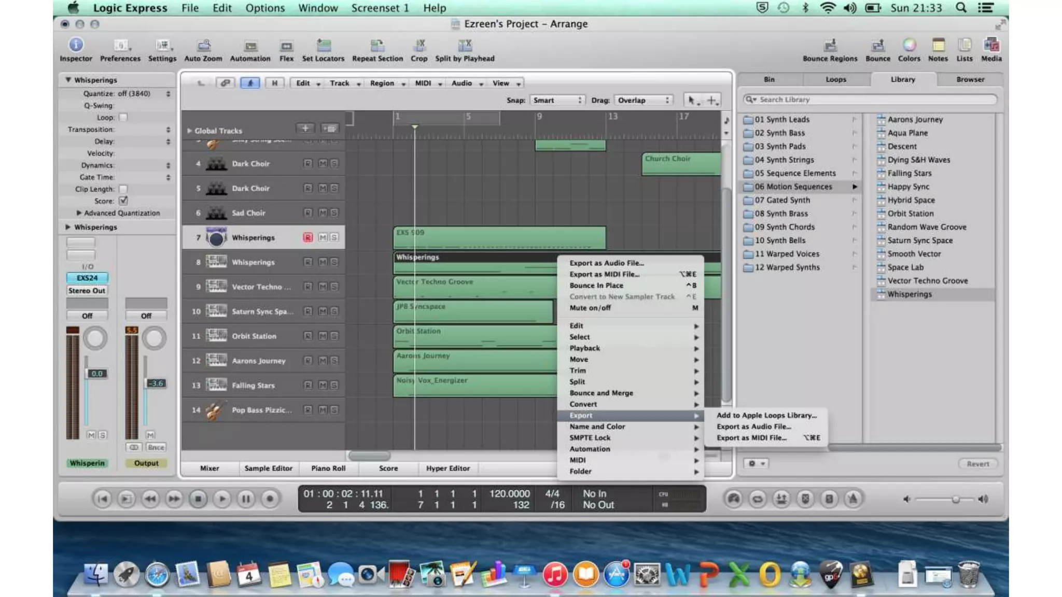Screen dimensions: 1062x597
Task: Click the Flex toolbar icon
Action: click(x=286, y=46)
